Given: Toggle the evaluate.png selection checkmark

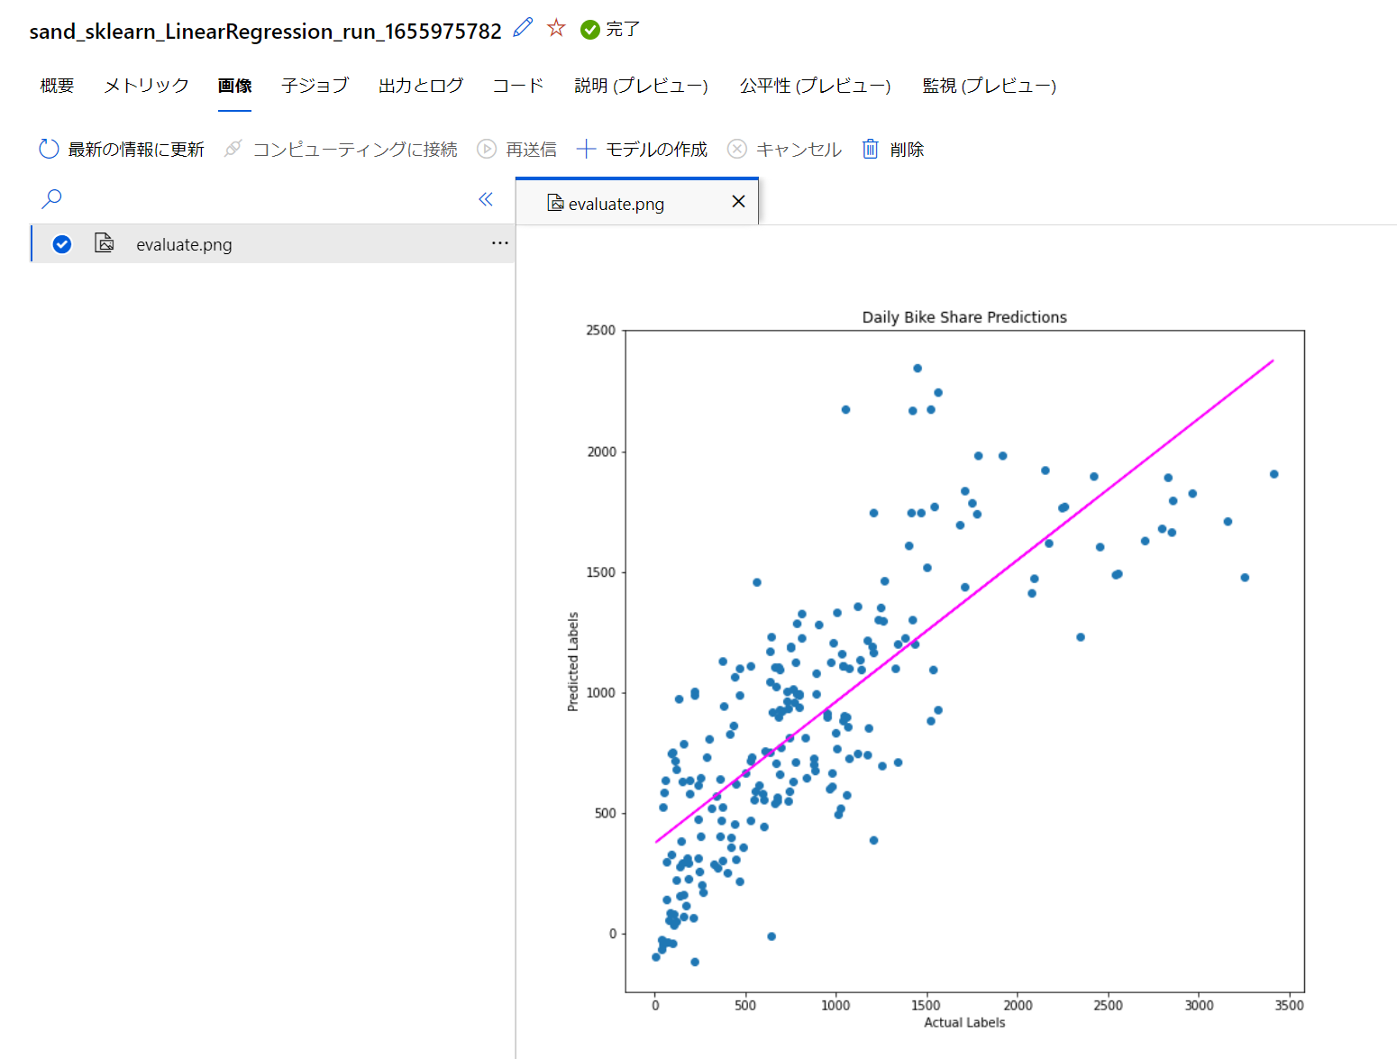Looking at the screenshot, I should (x=62, y=244).
